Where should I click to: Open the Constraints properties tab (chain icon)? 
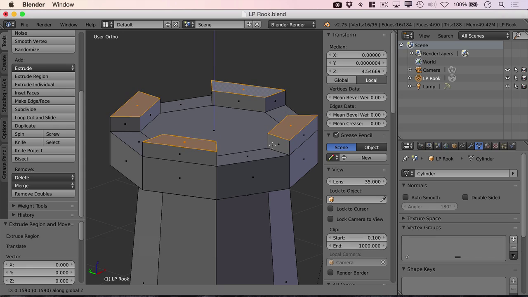(462, 146)
